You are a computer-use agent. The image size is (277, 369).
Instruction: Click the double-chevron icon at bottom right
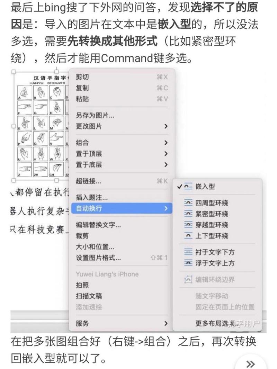(250, 363)
